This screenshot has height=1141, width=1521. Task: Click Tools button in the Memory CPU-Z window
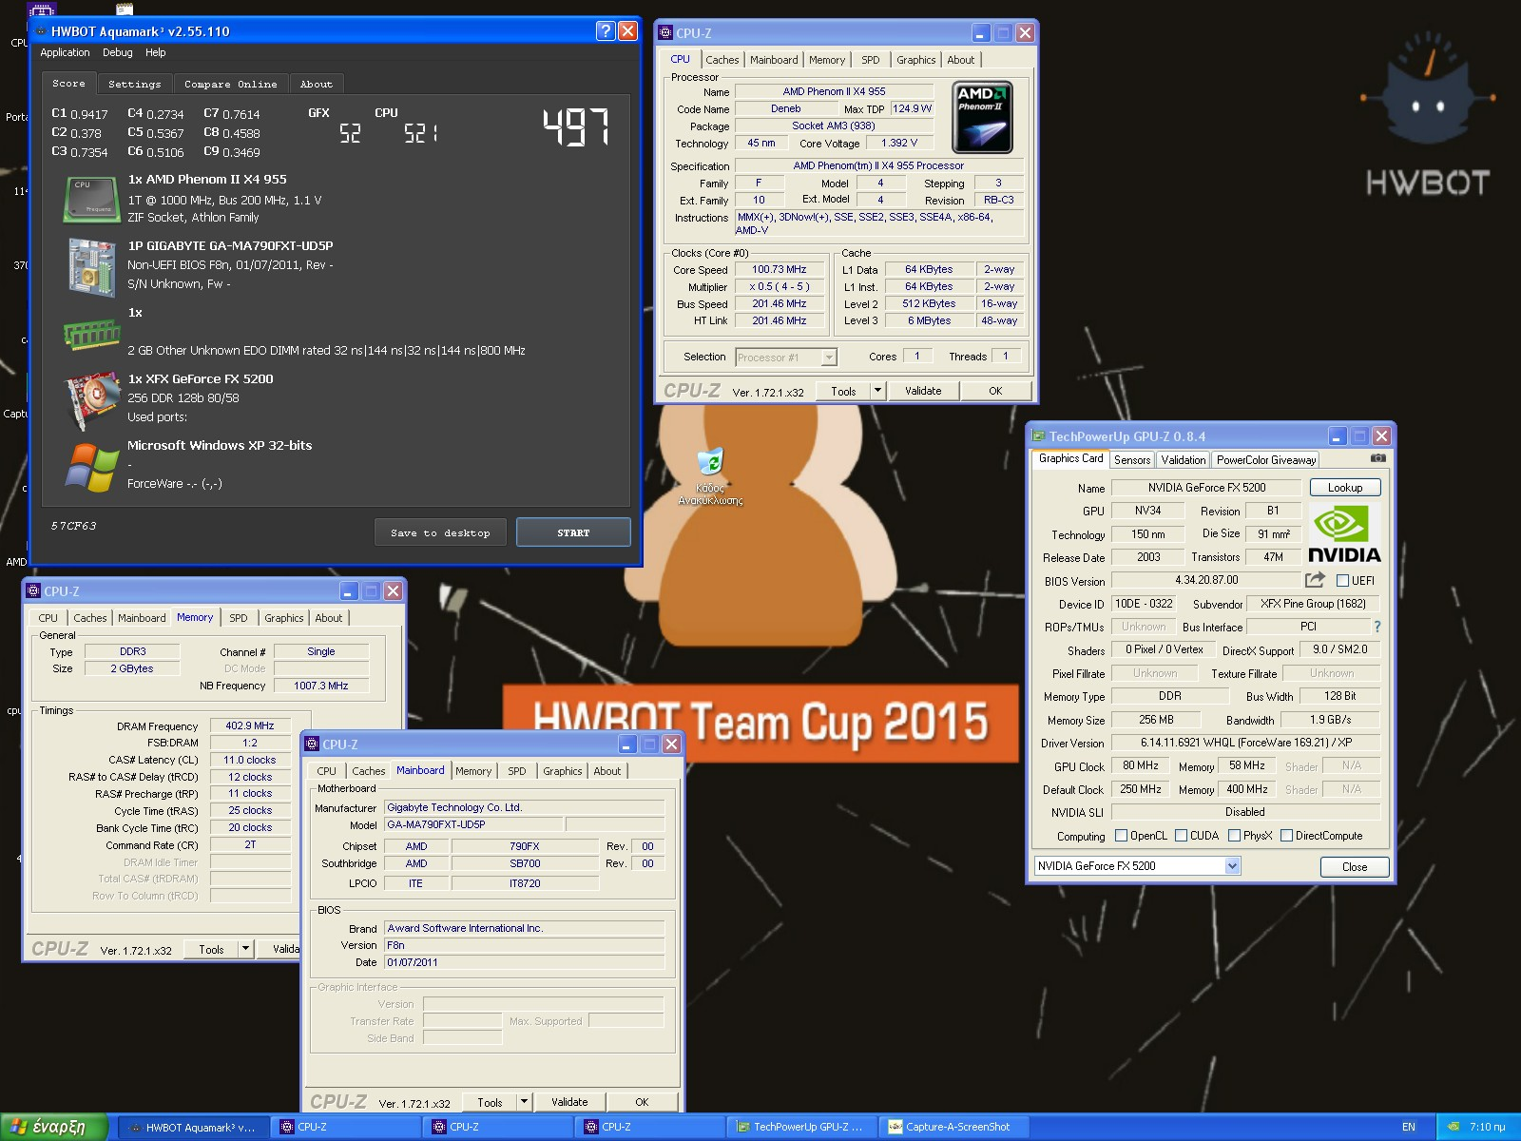(x=212, y=949)
